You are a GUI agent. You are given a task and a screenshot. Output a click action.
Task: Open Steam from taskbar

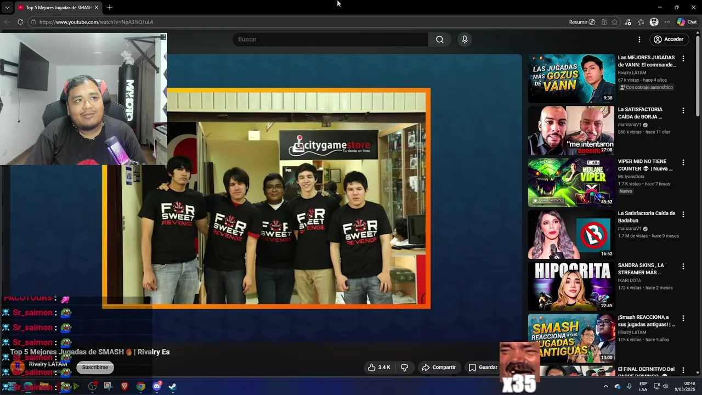click(172, 386)
